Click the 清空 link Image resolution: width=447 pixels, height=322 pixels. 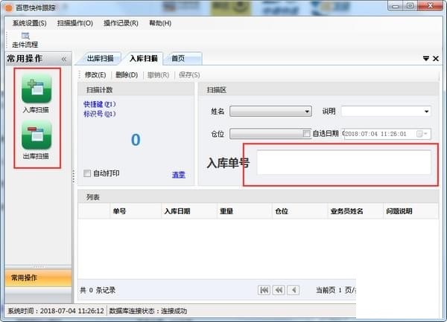[x=179, y=175]
